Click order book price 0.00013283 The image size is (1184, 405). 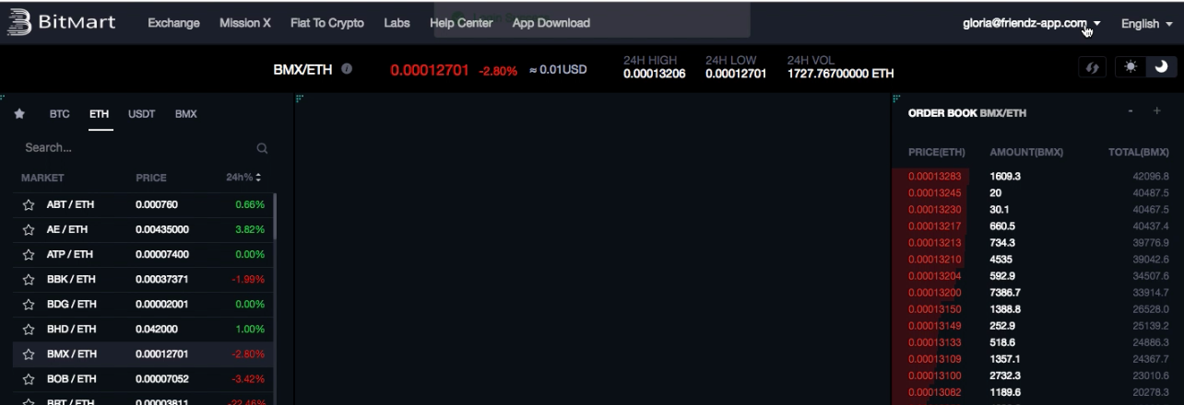[935, 176]
